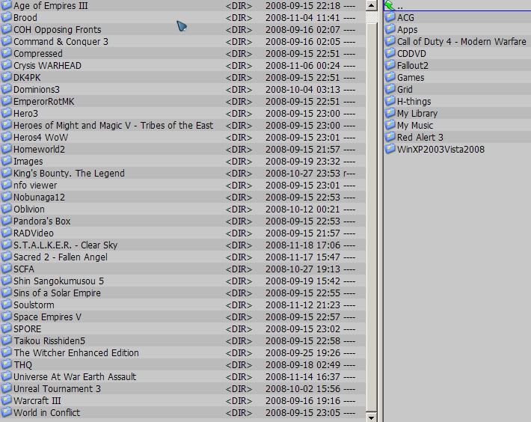Click the 2008-11-18 17:06 date cell
This screenshot has width=531, height=422.
[x=303, y=245]
